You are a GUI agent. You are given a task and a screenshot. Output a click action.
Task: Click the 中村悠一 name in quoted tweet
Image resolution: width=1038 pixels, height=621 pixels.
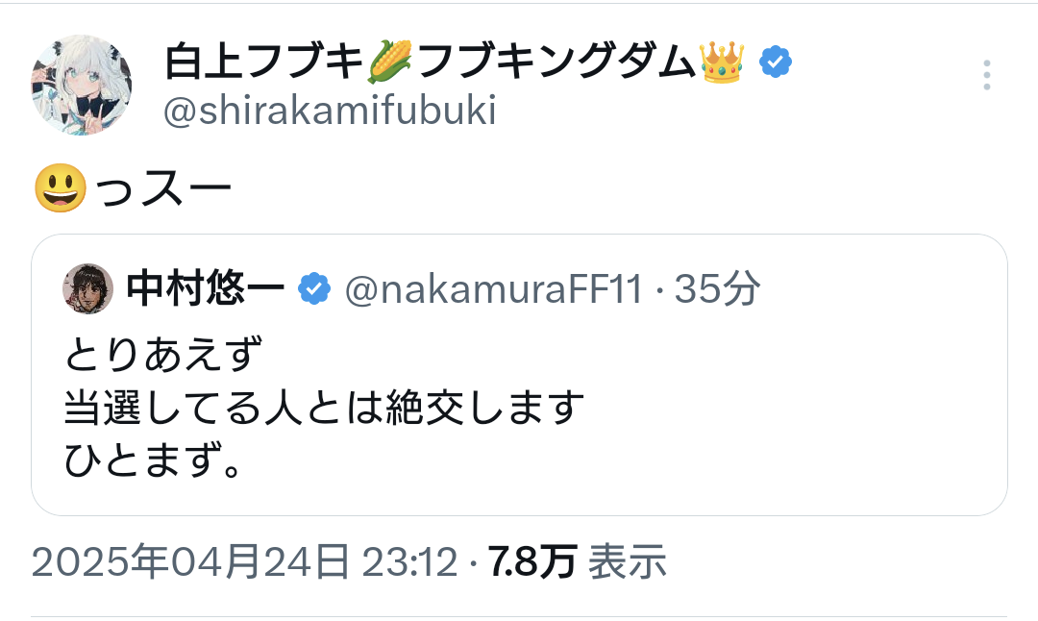point(205,288)
